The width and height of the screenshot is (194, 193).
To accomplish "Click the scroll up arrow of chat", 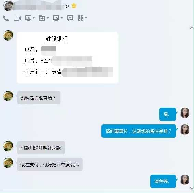I will pos(192,28).
